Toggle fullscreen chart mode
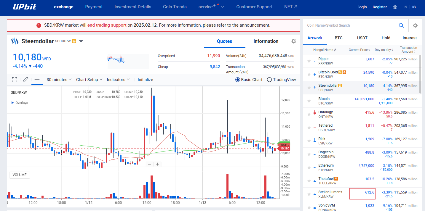This screenshot has width=425, height=211. pos(15,80)
